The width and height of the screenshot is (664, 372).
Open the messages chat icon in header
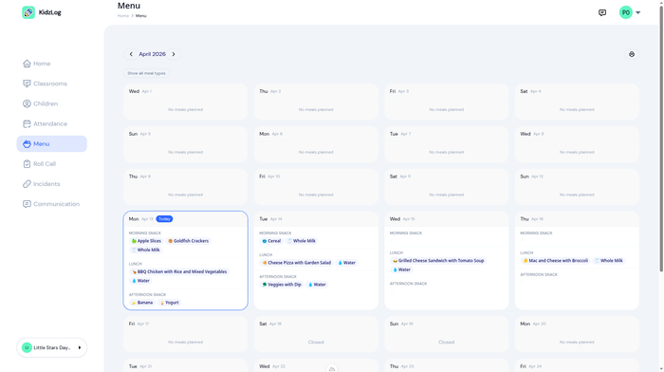click(602, 12)
